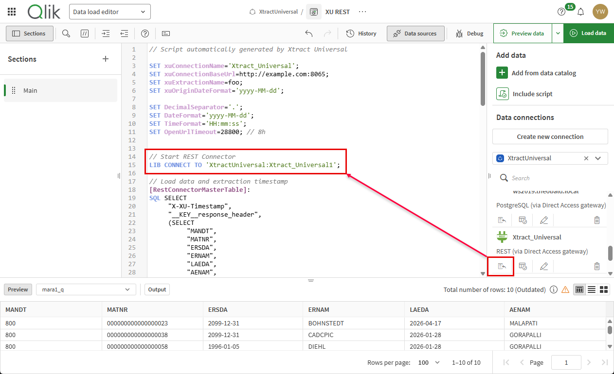Click Create new connection
Screen dimensions: 614x374
tap(550, 136)
